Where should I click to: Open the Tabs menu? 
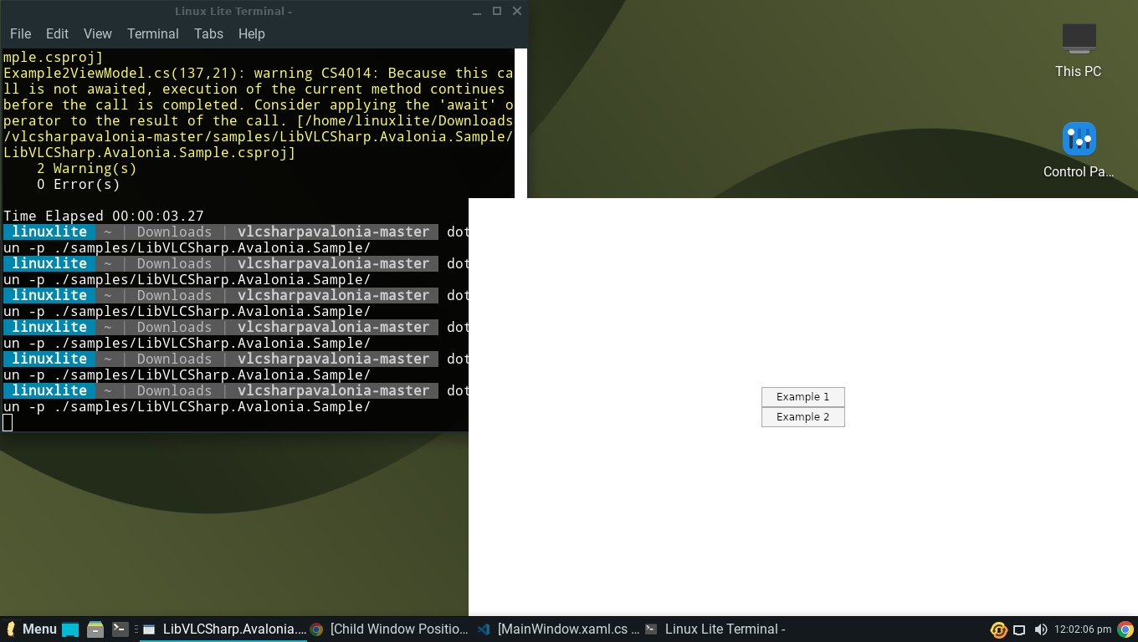(208, 33)
